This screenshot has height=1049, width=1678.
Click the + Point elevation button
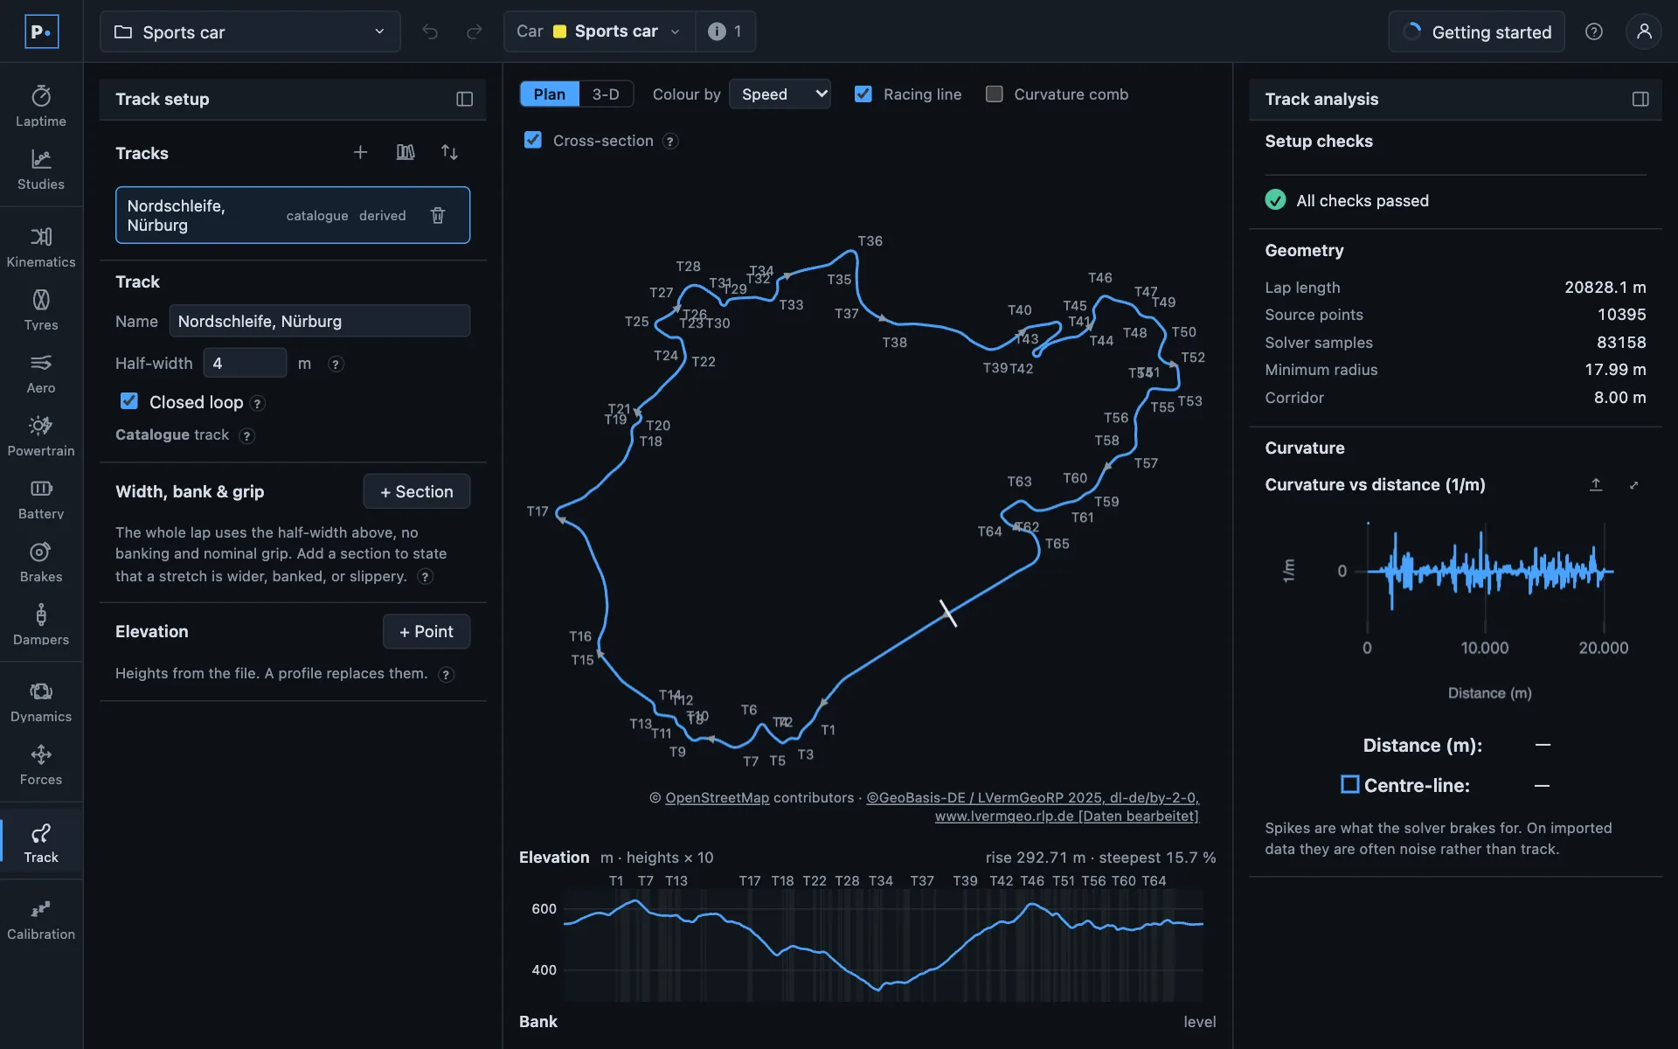pyautogui.click(x=426, y=631)
